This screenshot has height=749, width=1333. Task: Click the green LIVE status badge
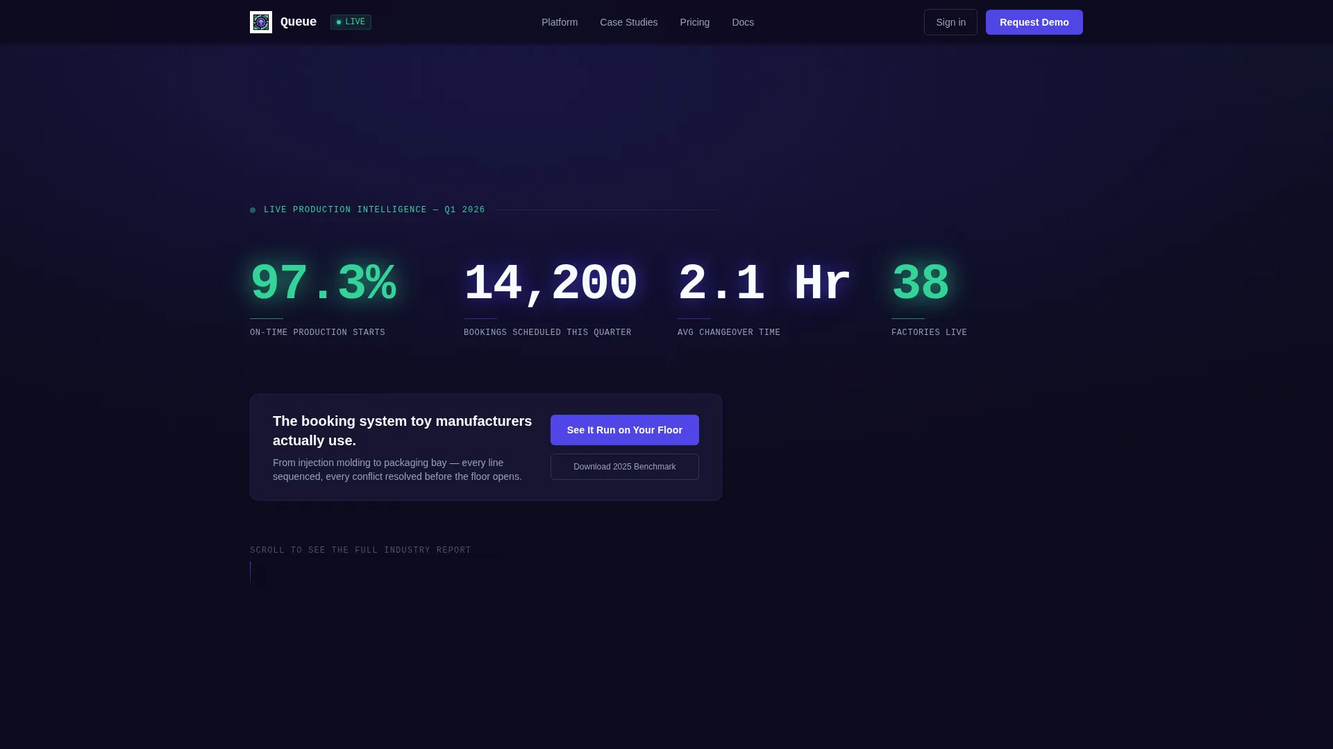tap(351, 22)
